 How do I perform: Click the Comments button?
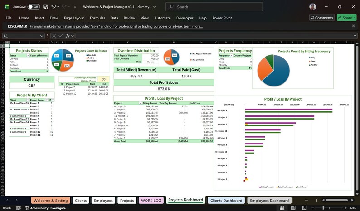[x=322, y=18]
